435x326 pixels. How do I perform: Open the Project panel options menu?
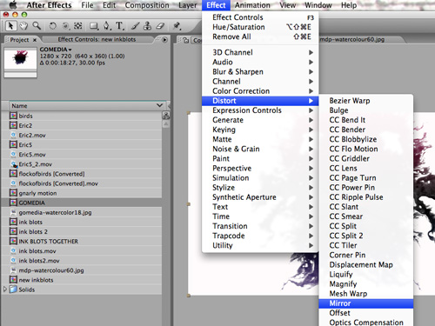[x=164, y=40]
